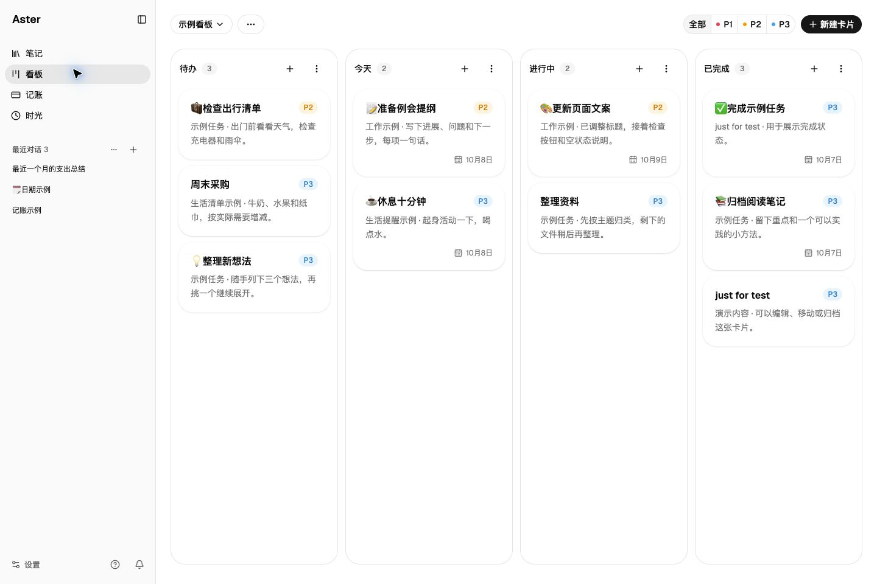Open the 周末采购 card
This screenshot has height=584, width=877.
pos(254,201)
